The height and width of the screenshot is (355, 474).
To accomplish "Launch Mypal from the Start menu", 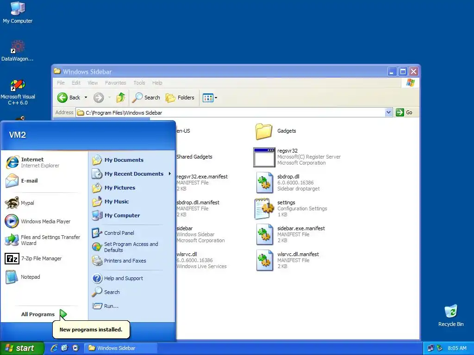I will point(44,203).
